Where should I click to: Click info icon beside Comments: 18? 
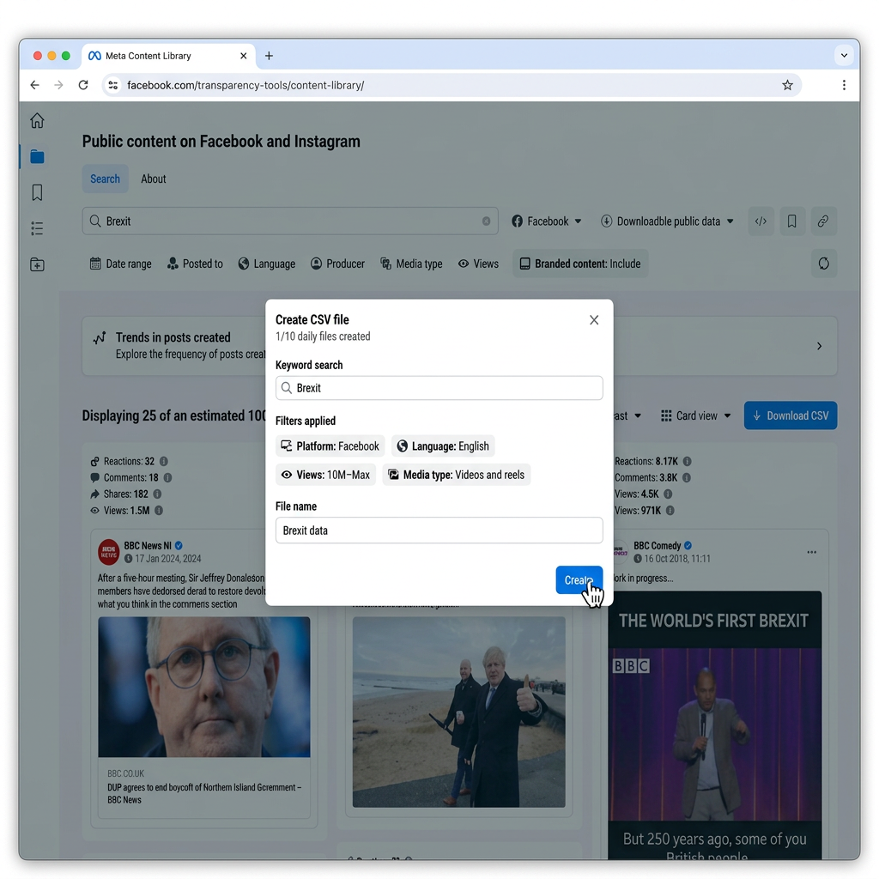pyautogui.click(x=167, y=477)
